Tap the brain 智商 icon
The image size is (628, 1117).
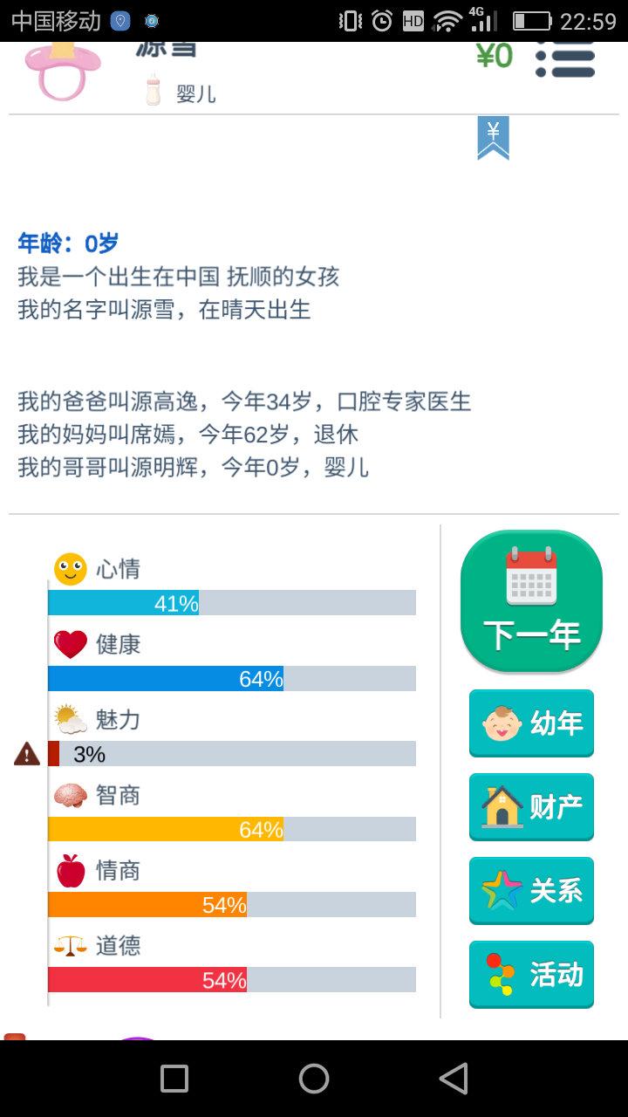tap(71, 795)
